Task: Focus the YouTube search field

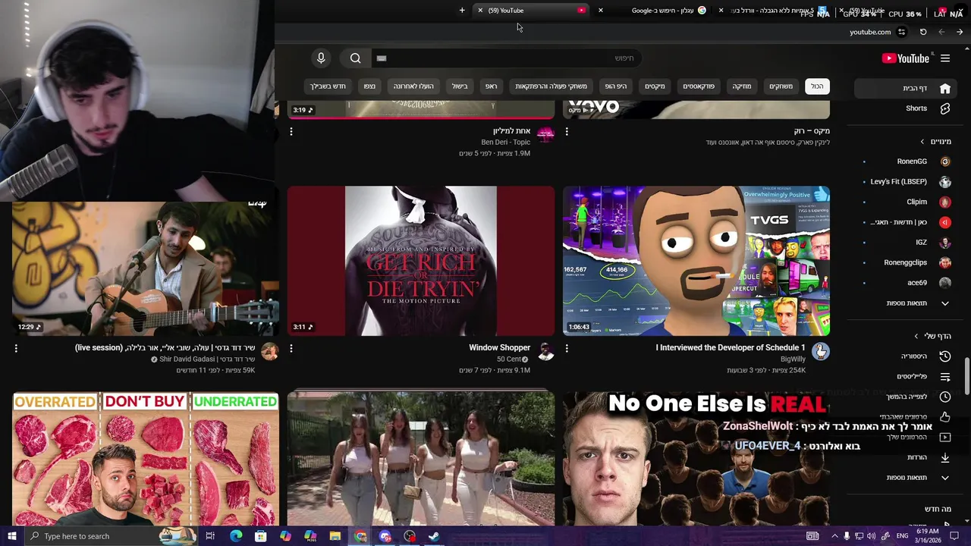Action: pyautogui.click(x=505, y=58)
